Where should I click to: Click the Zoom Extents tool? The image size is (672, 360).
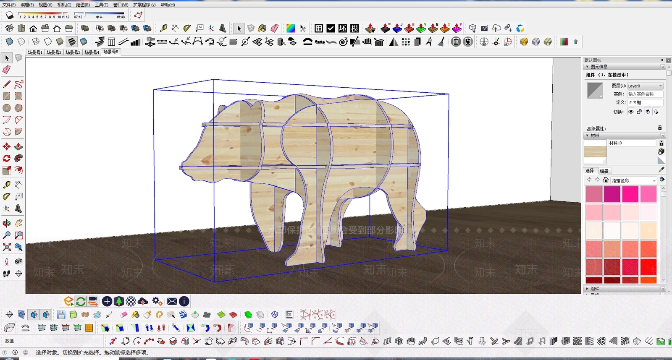(7, 247)
